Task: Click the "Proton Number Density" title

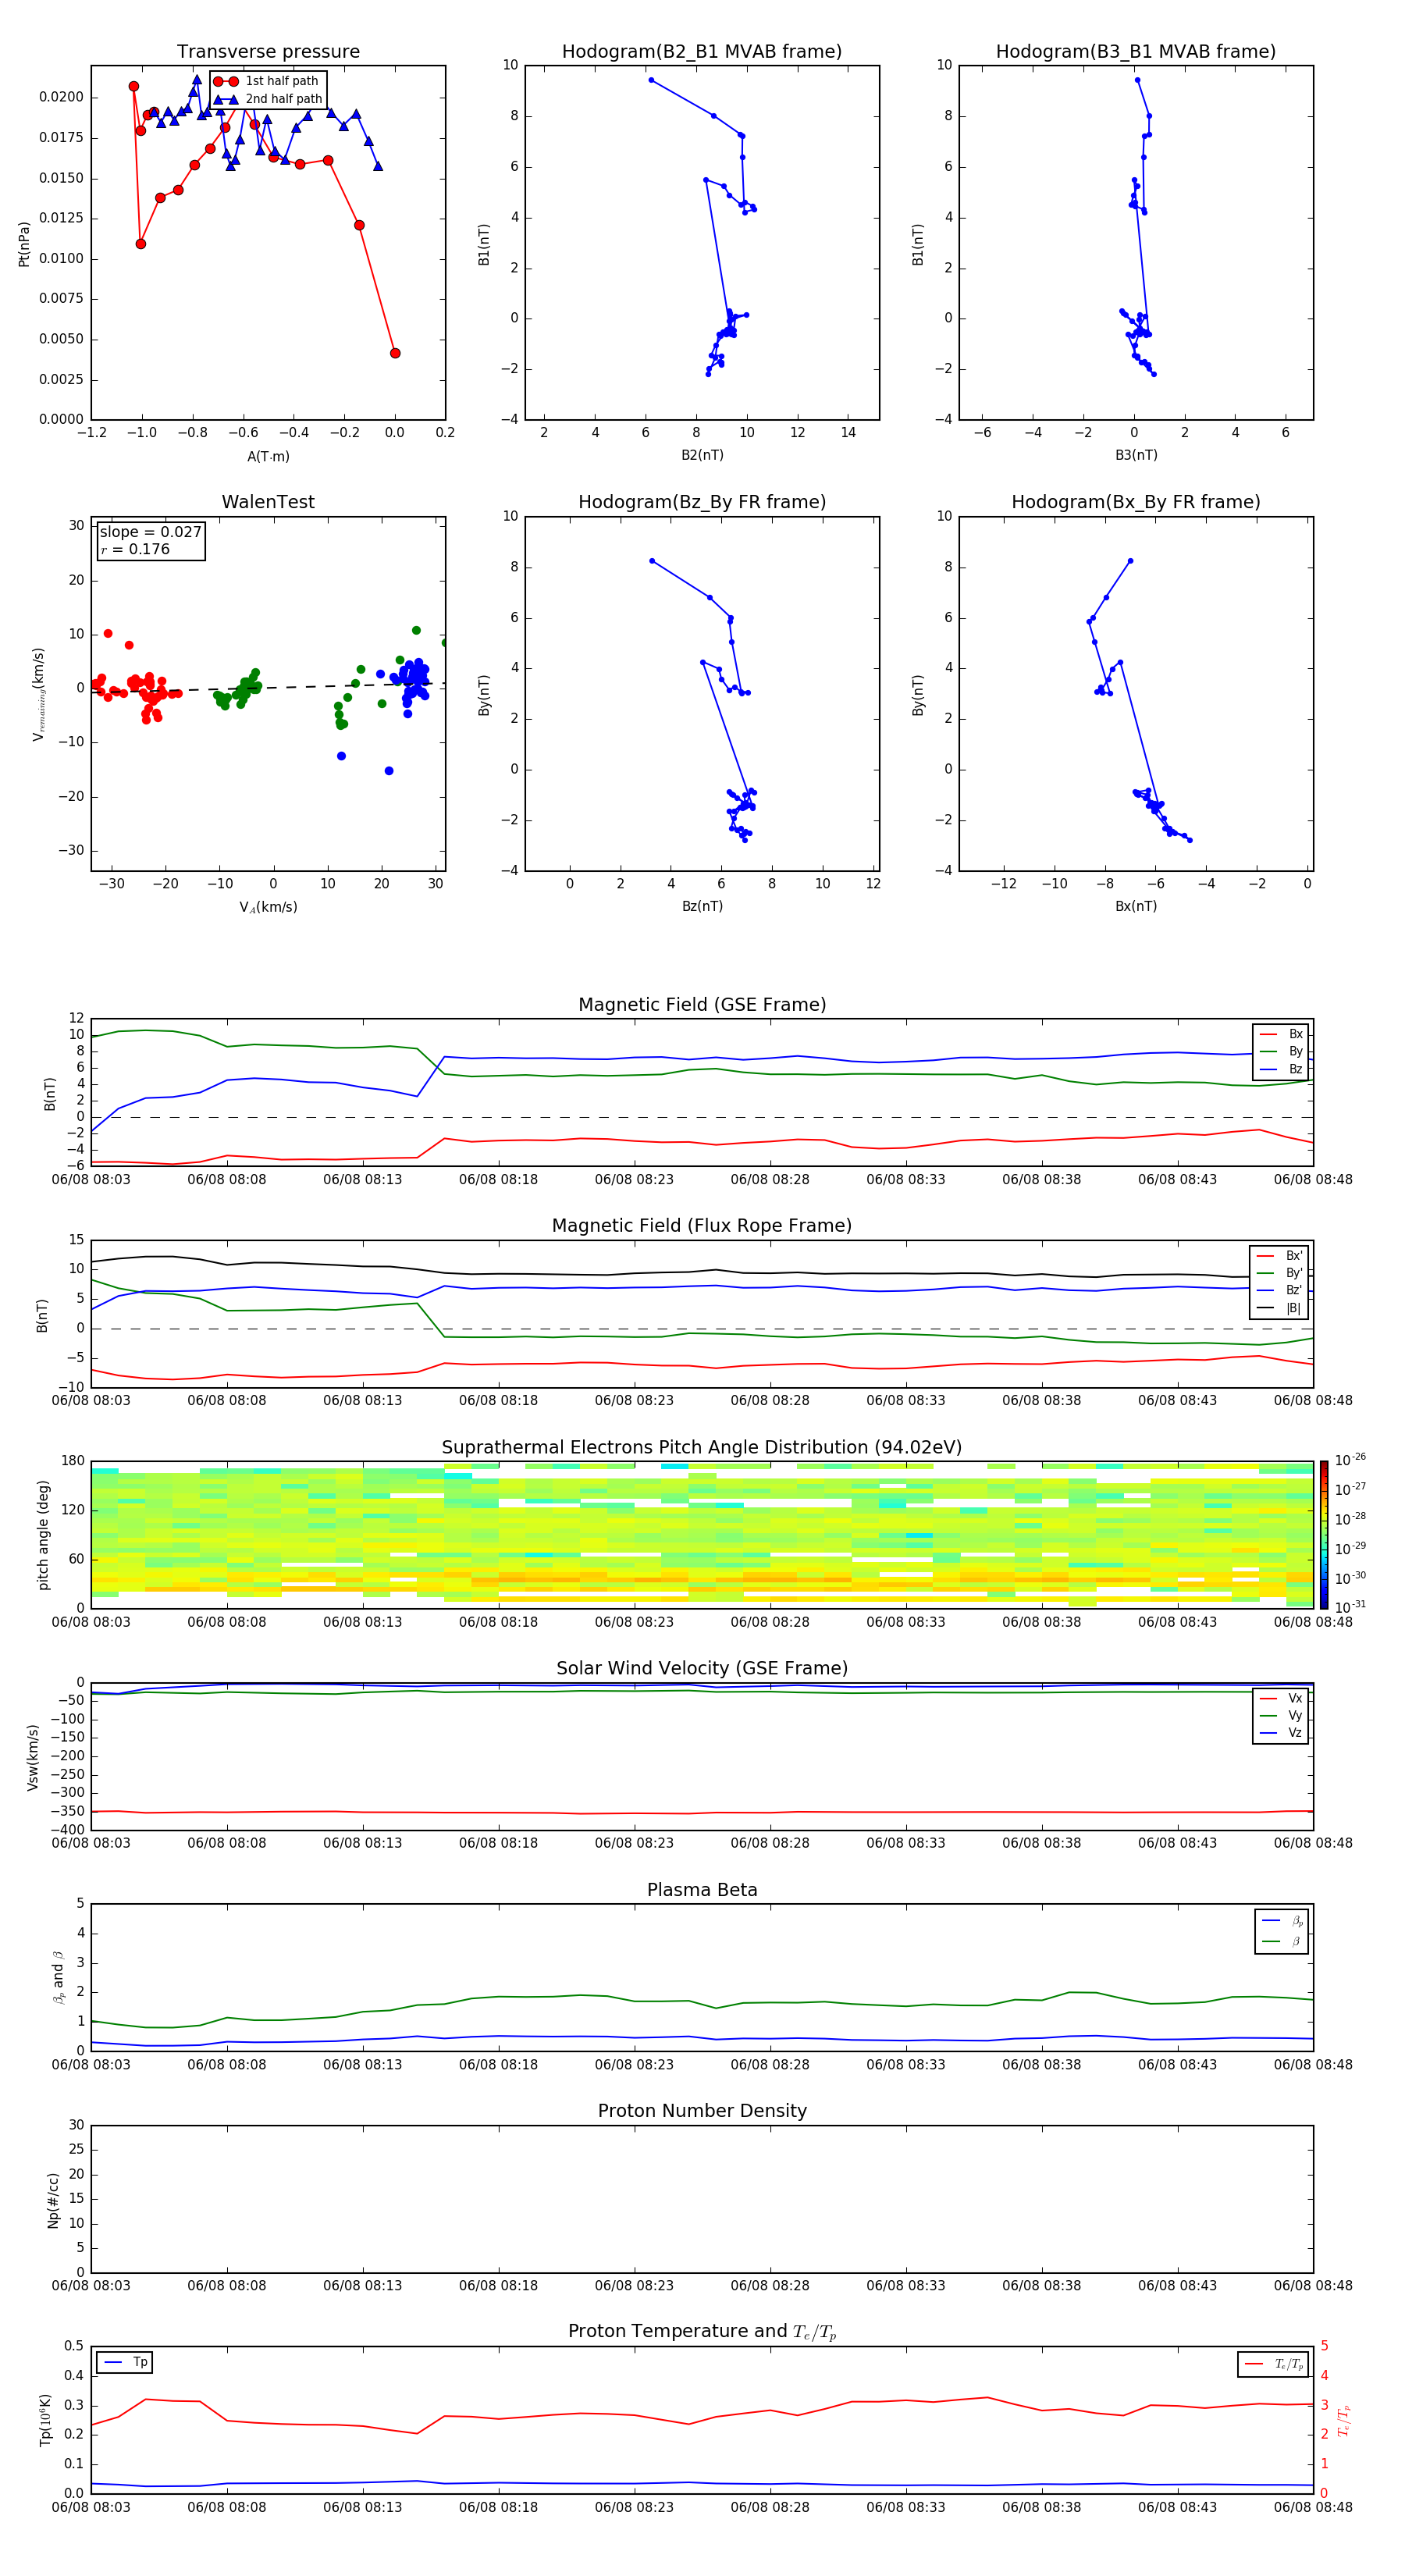Action: (x=702, y=2111)
